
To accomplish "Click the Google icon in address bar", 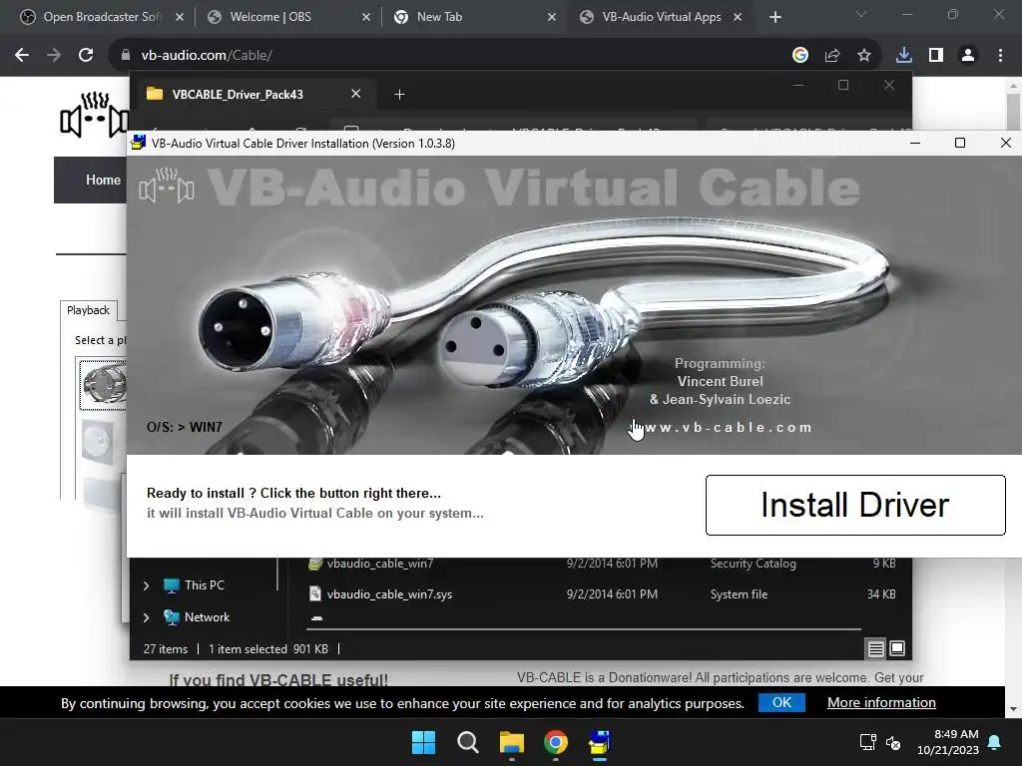I will 799,56.
